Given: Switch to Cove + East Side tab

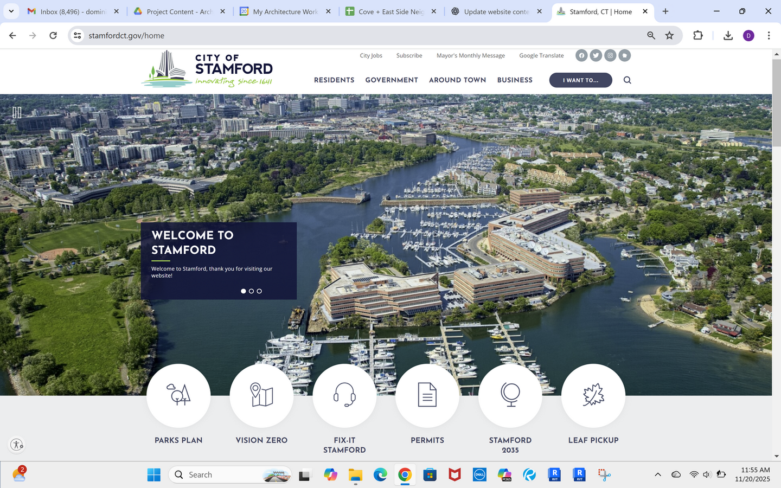Looking at the screenshot, I should click(392, 11).
